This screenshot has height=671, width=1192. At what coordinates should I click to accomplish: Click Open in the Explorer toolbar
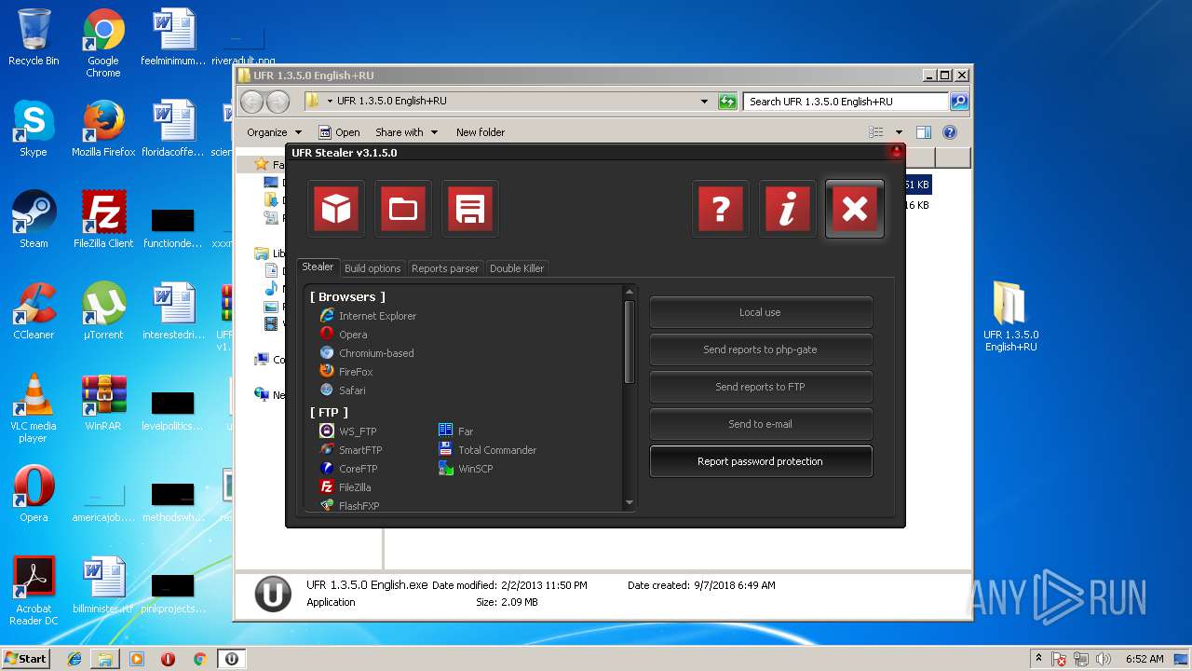(339, 132)
